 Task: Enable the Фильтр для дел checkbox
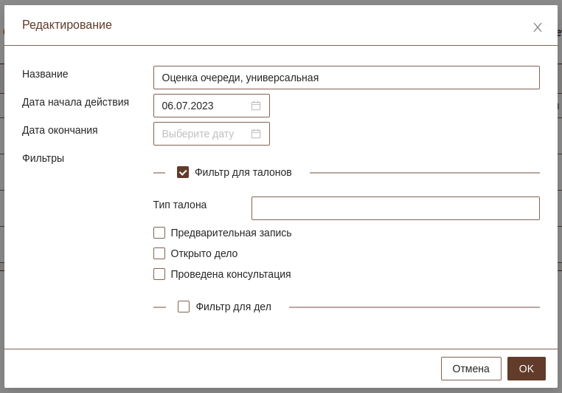pos(184,307)
